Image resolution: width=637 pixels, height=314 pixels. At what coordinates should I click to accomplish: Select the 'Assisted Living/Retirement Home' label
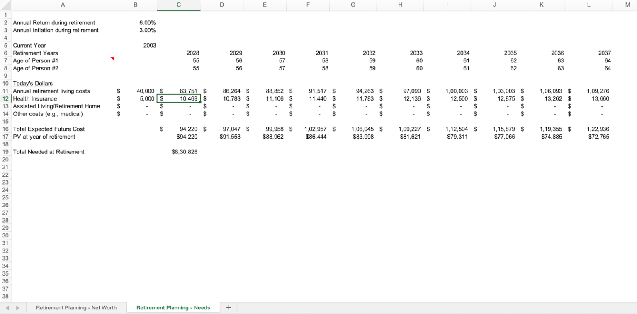tap(56, 106)
